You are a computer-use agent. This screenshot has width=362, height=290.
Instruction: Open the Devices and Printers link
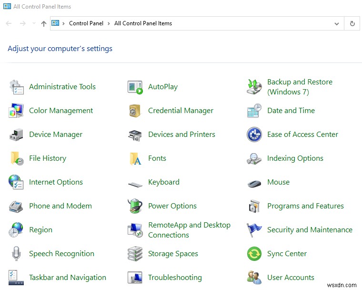click(x=181, y=135)
